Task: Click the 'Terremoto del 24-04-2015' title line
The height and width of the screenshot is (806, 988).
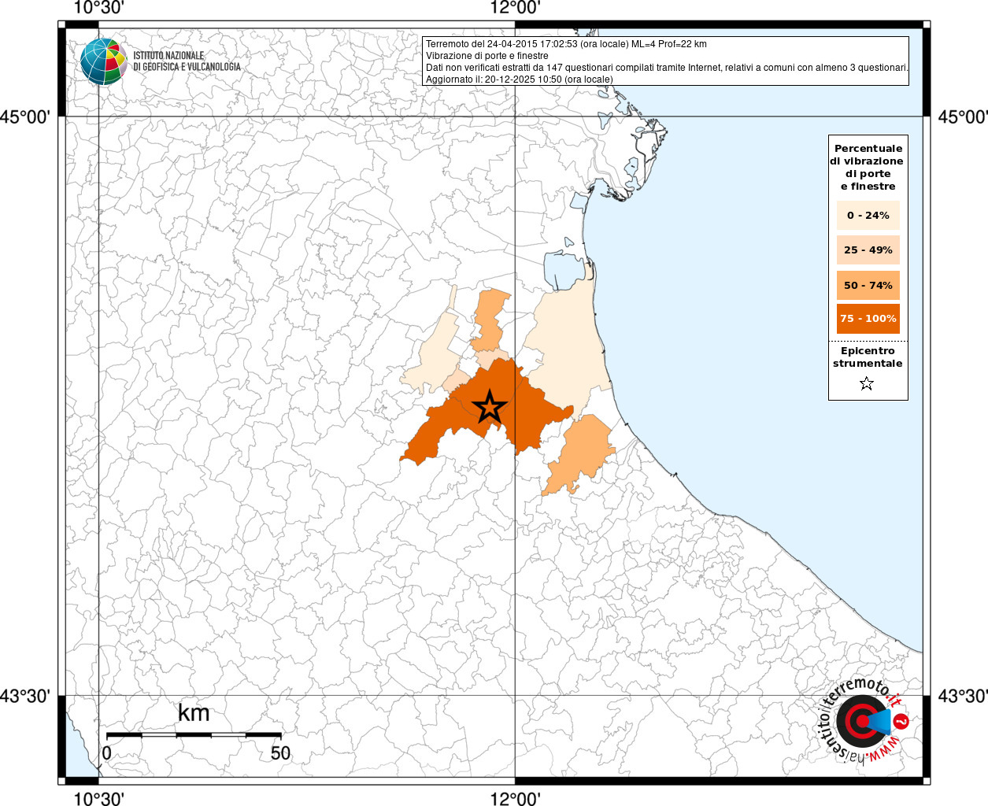Action: point(566,44)
